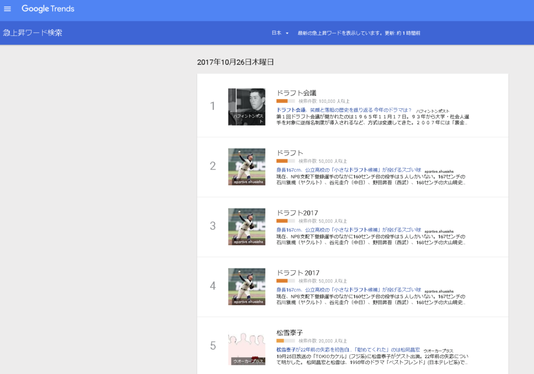Open the thumbnail of the rank 4 trend

point(247,286)
